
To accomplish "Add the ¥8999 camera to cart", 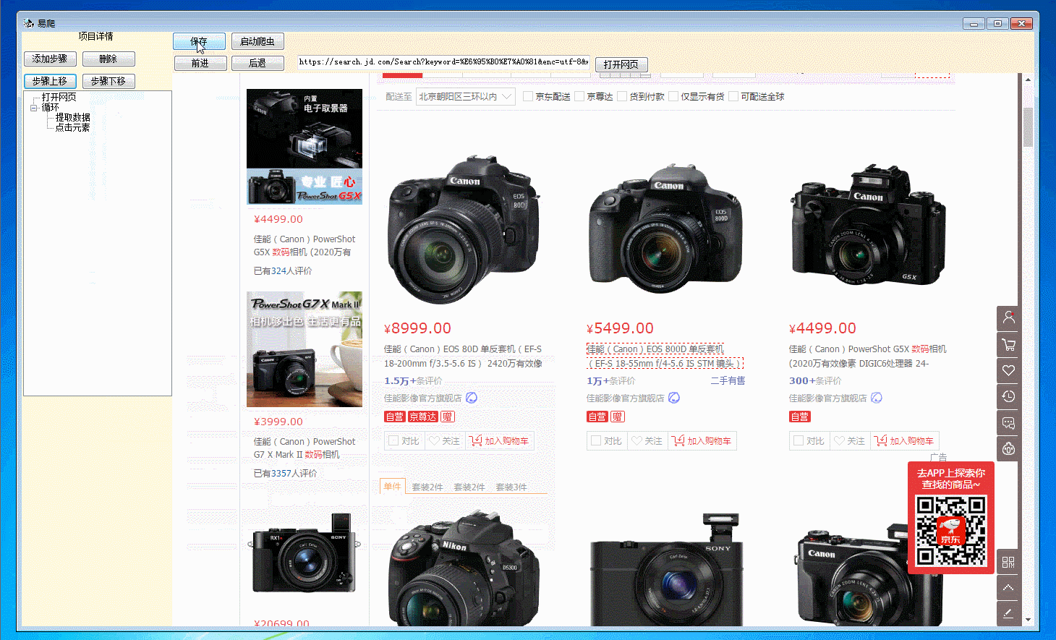I will pyautogui.click(x=499, y=441).
